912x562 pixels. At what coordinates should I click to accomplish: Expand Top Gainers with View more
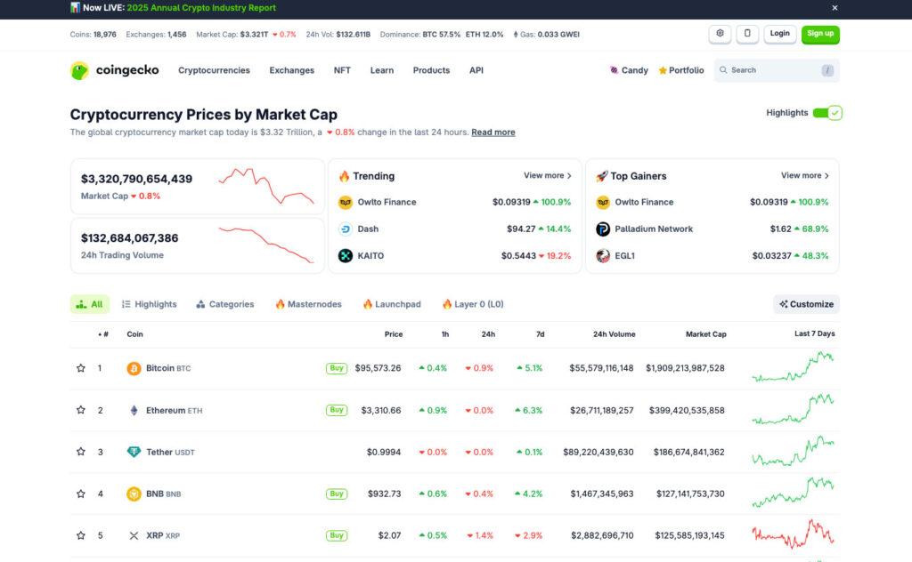(804, 176)
